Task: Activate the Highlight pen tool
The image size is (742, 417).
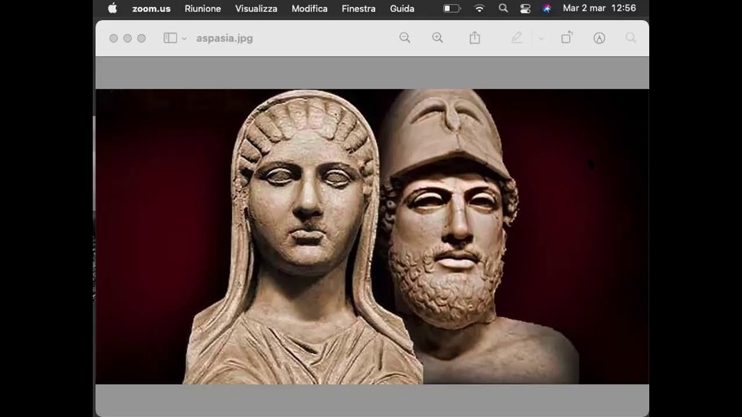Action: [517, 38]
